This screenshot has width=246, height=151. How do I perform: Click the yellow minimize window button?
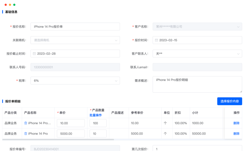tap(10, 5)
